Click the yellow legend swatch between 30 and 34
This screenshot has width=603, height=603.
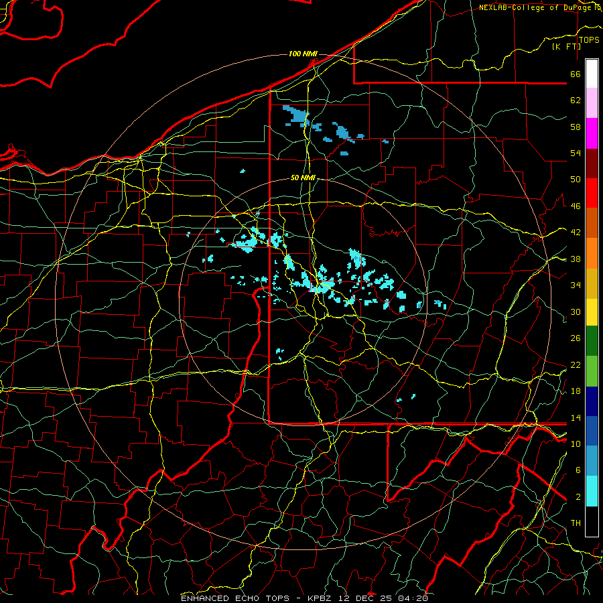coord(592,312)
